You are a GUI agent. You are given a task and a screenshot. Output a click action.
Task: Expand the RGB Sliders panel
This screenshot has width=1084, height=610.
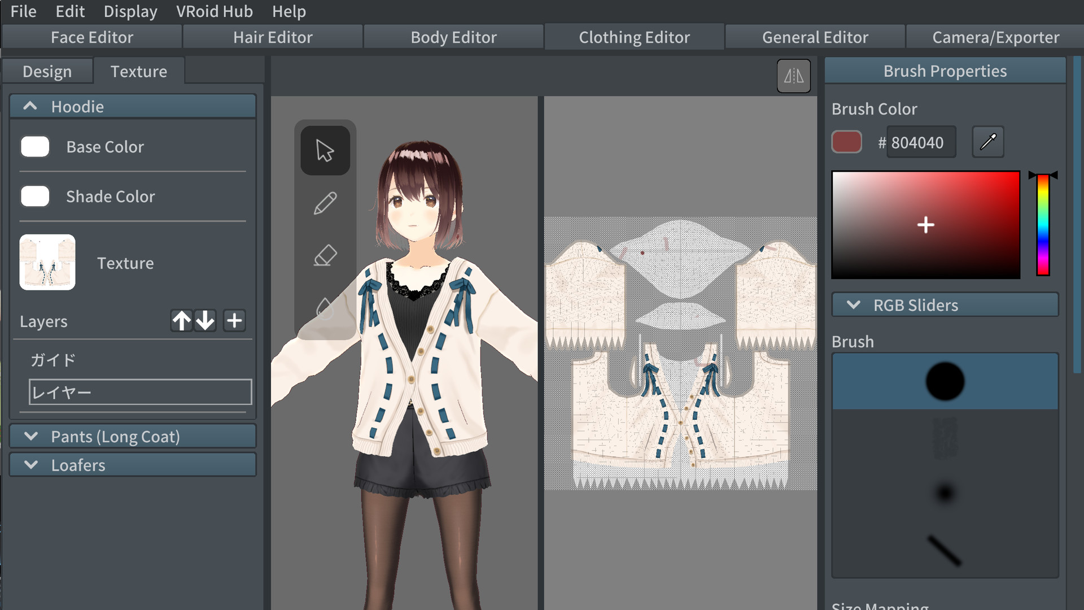tap(855, 304)
